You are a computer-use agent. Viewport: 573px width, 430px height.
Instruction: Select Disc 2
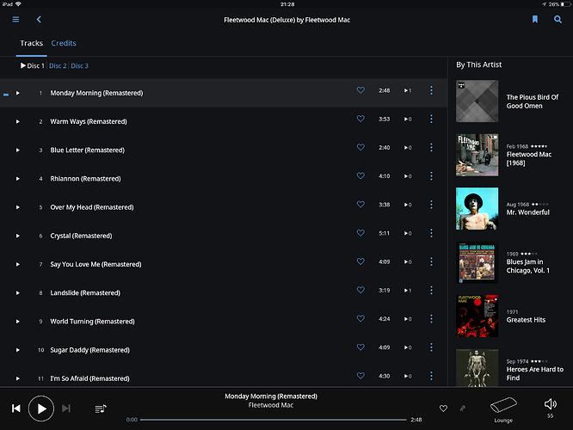pyautogui.click(x=58, y=65)
